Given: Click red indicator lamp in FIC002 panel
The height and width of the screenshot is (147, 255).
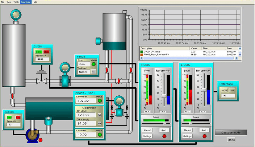Looking at the screenshot, I should (x=164, y=136).
